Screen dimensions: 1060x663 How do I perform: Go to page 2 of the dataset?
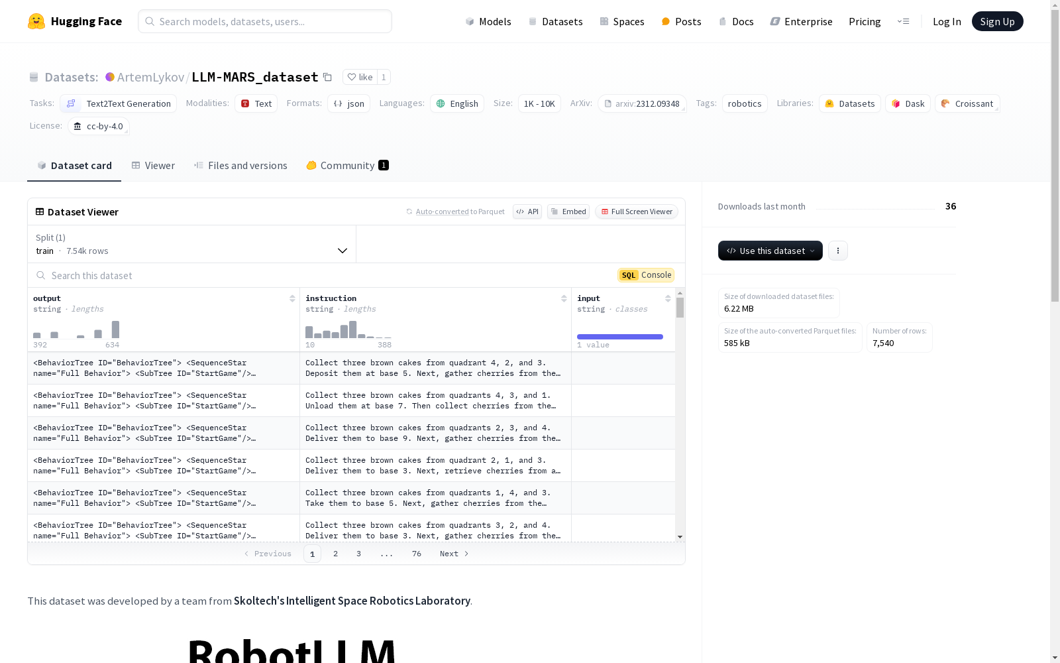(x=335, y=554)
